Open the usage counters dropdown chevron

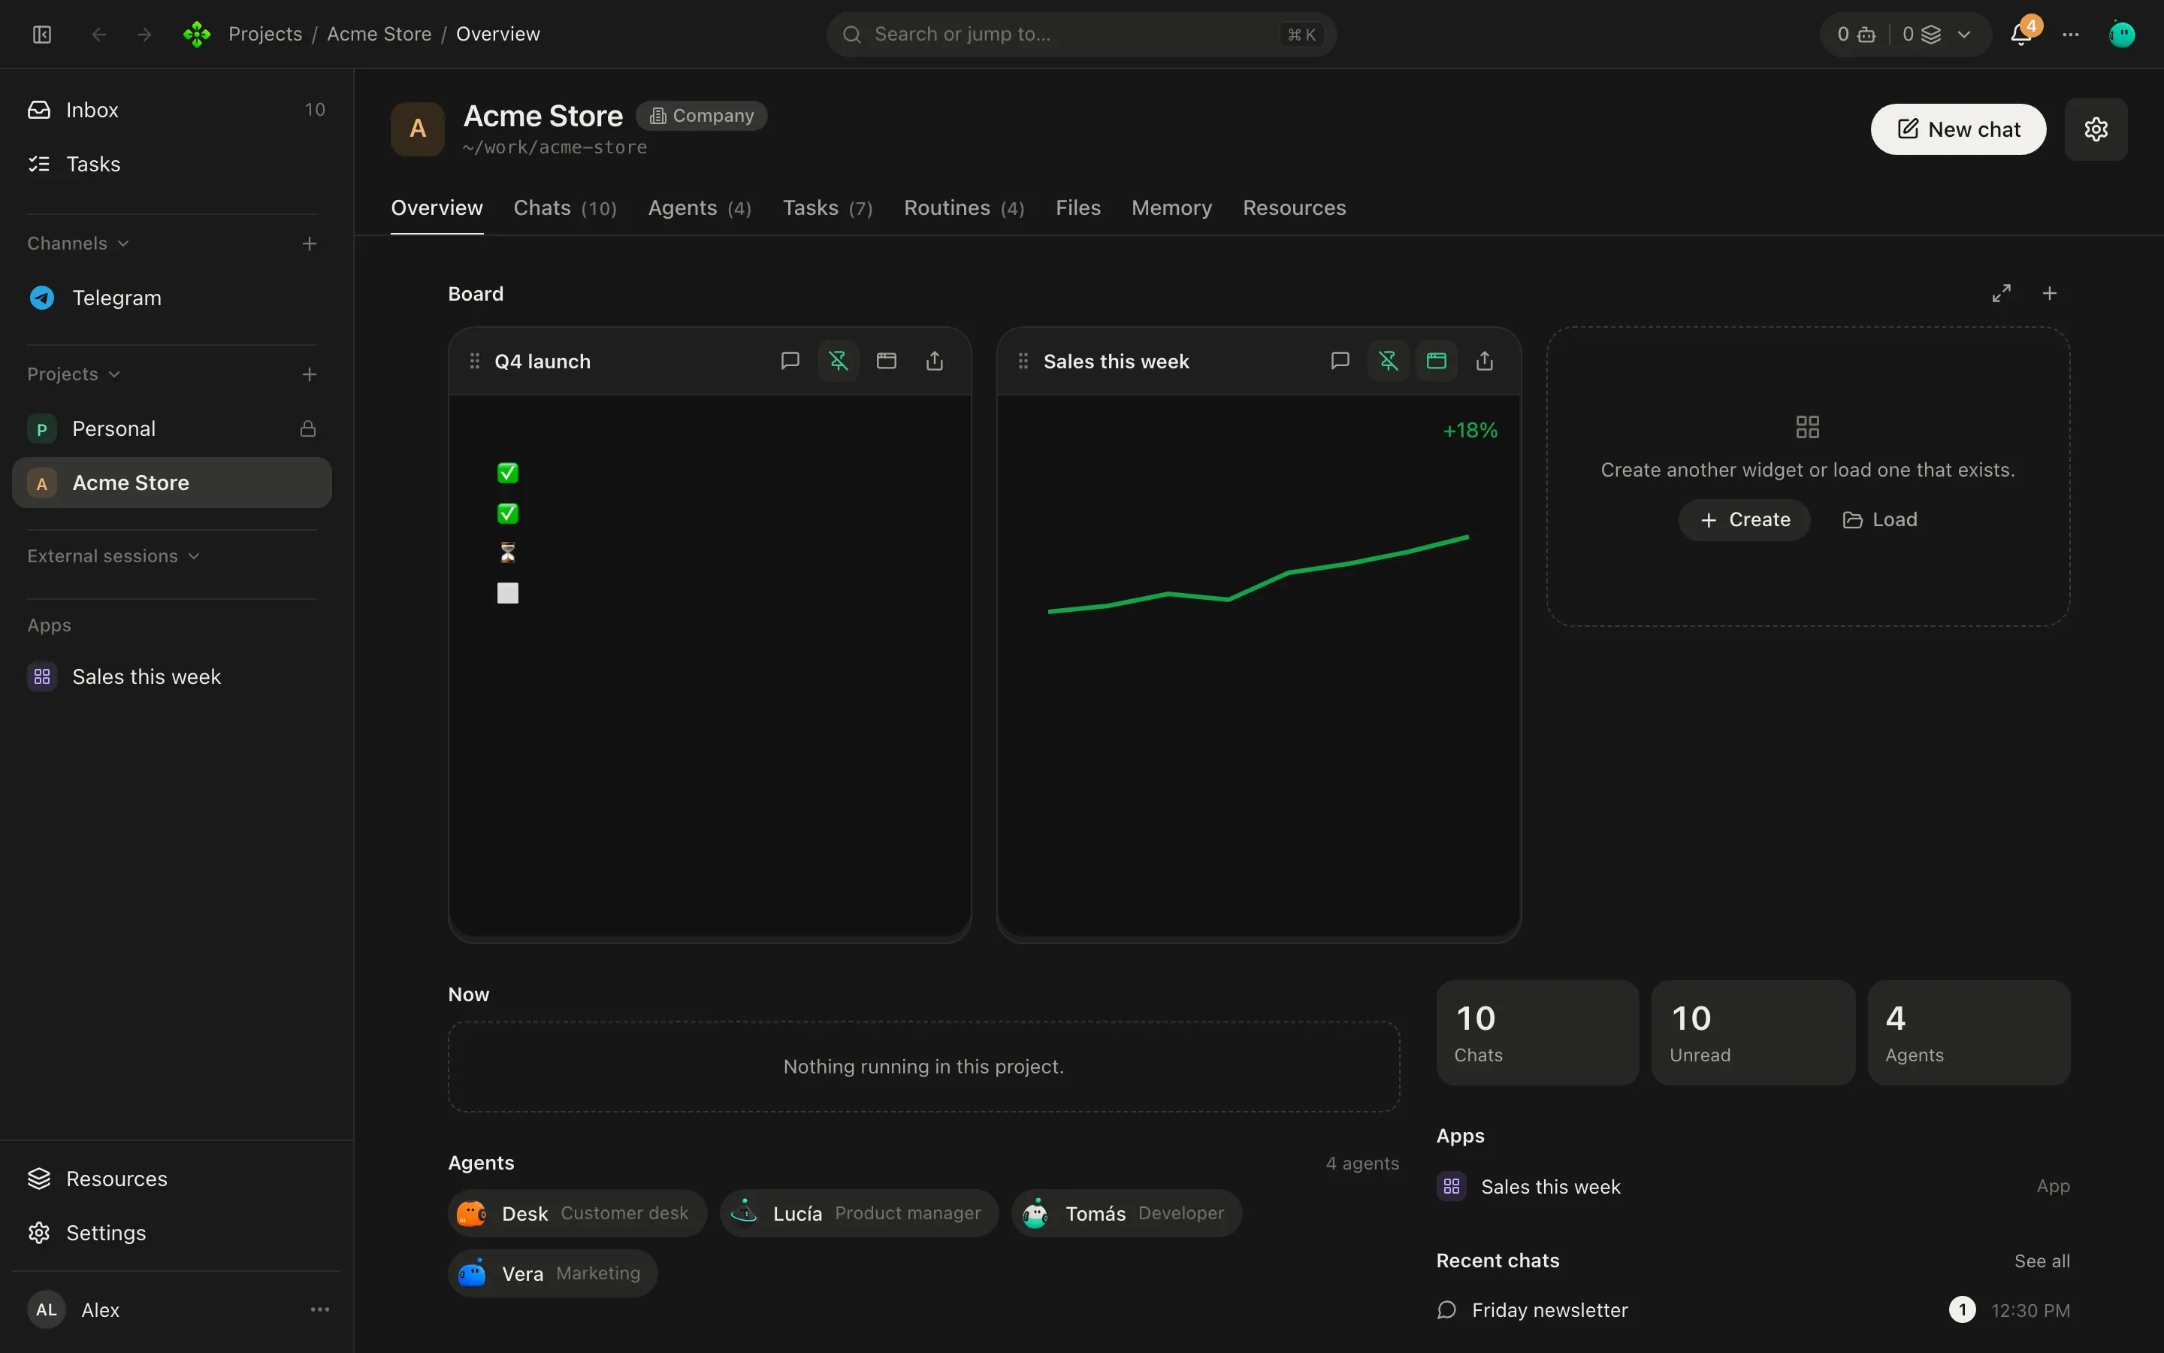click(x=1963, y=34)
